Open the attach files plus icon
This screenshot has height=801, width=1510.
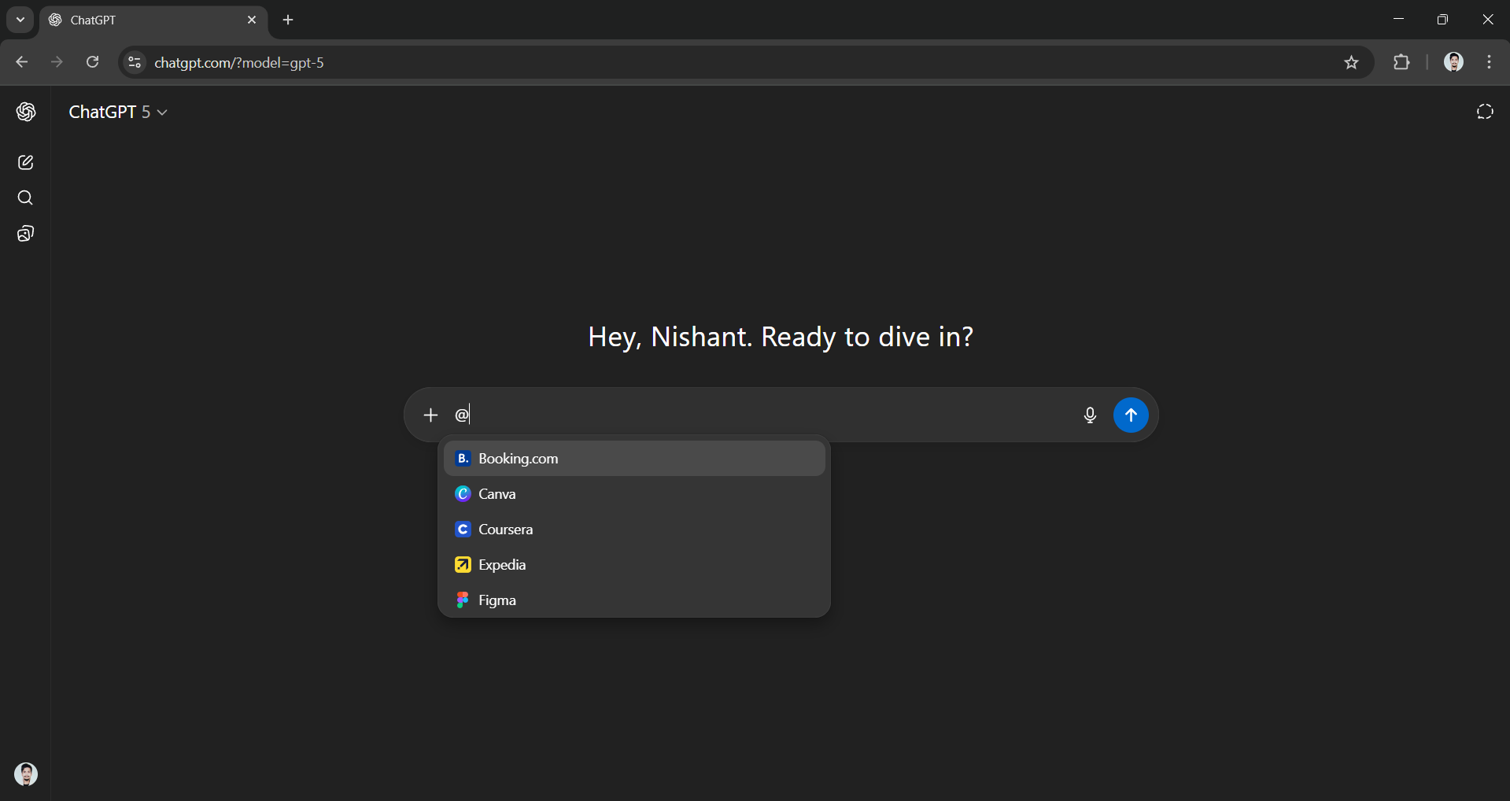pos(430,415)
